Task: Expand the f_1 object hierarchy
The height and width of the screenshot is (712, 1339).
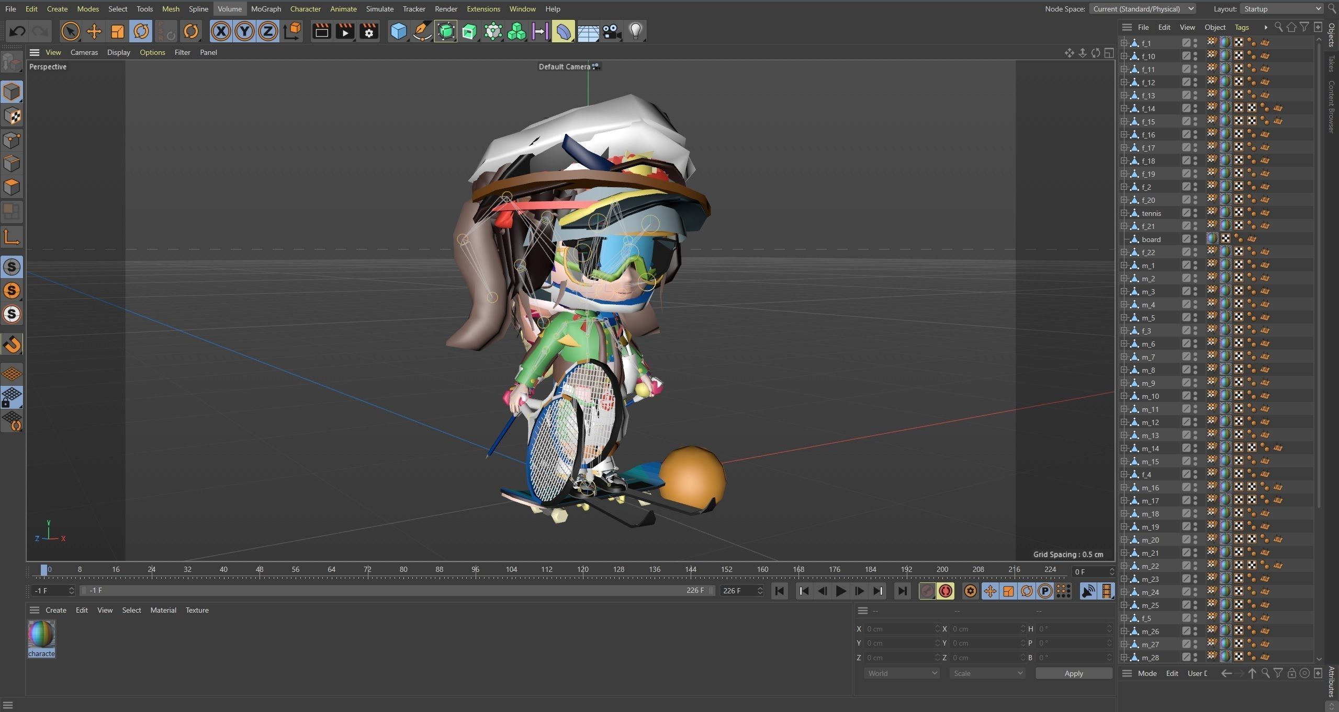Action: coord(1123,43)
